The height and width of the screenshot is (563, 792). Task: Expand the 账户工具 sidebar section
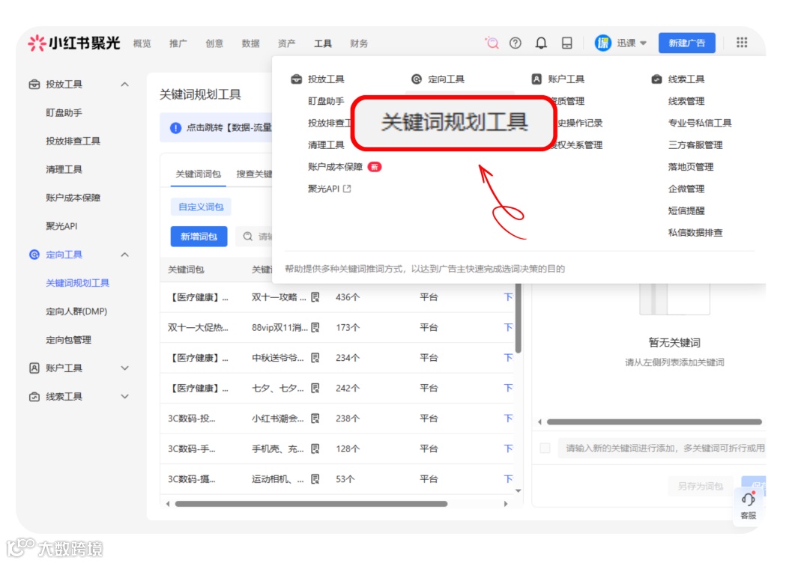pos(125,368)
